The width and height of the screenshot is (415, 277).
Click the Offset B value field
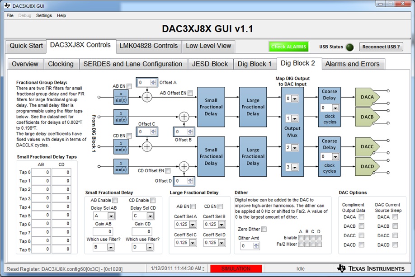(x=180, y=131)
